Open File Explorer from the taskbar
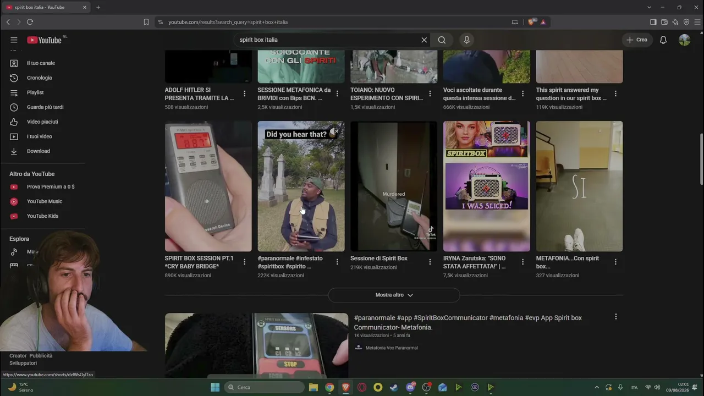This screenshot has width=704, height=396. (313, 387)
